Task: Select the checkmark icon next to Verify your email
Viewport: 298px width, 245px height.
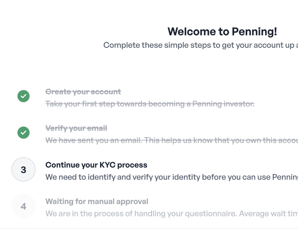Action: [23, 132]
